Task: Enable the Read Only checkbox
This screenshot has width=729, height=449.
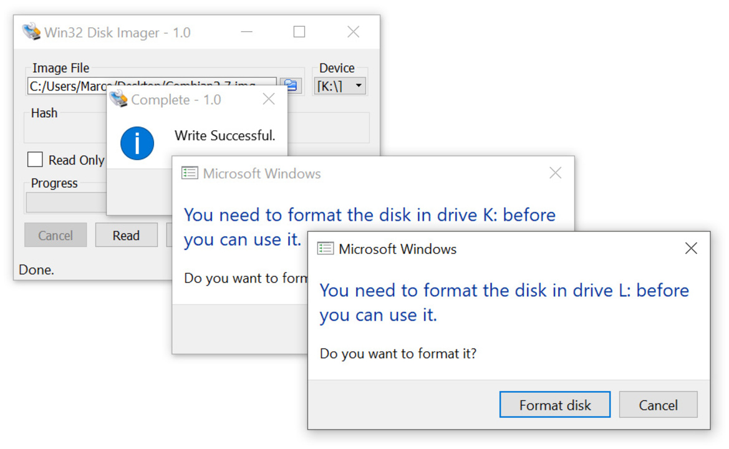Action: coord(35,160)
